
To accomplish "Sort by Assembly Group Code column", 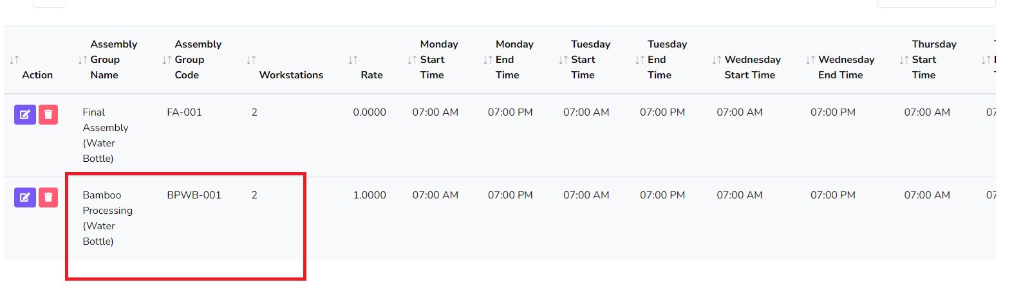I will pos(167,60).
